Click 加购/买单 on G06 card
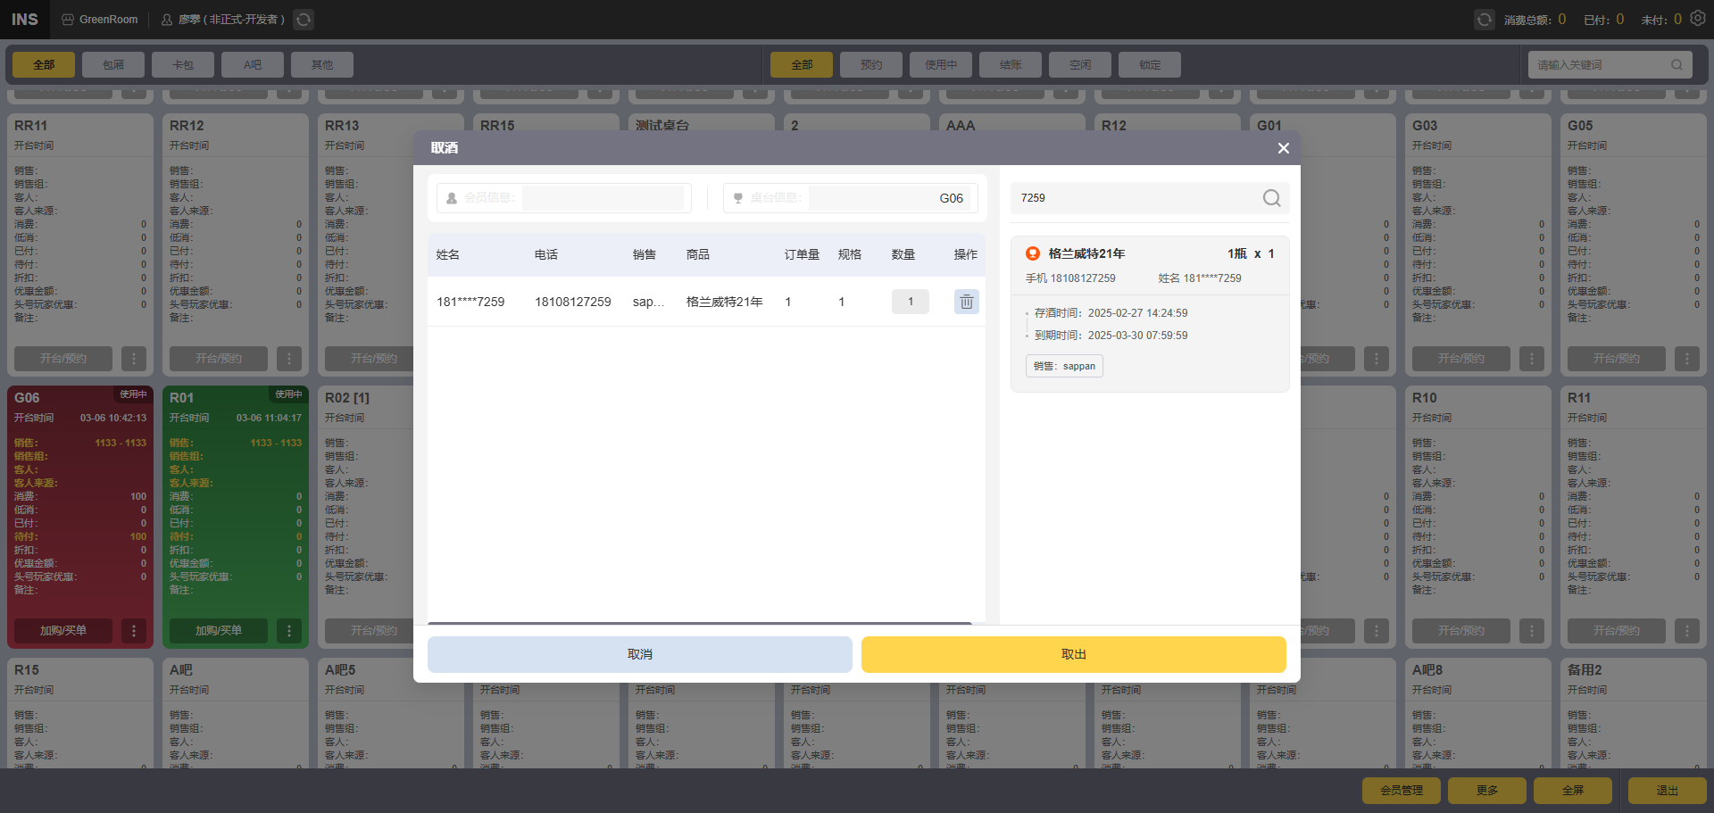The height and width of the screenshot is (813, 1714). 63,631
